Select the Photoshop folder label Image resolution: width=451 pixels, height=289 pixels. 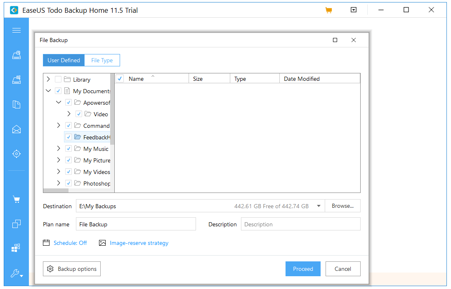[97, 183]
